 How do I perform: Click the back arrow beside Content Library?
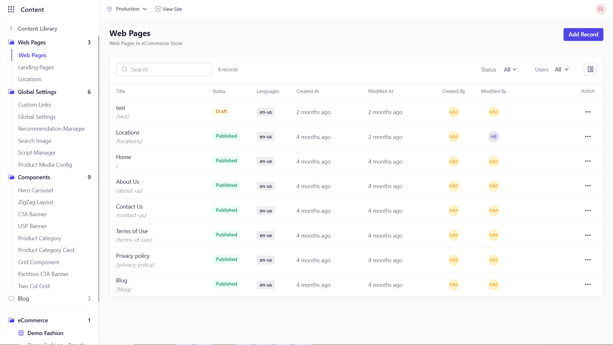coord(11,28)
